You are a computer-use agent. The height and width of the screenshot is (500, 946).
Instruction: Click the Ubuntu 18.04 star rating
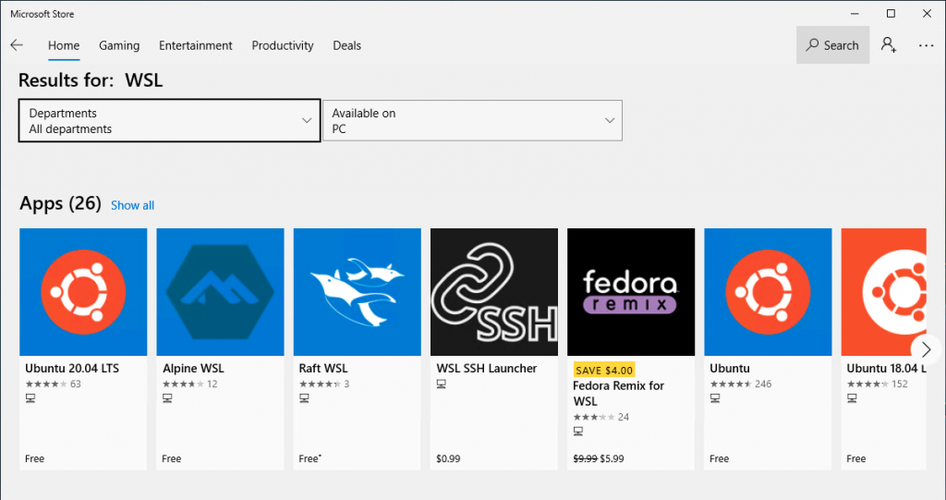click(x=868, y=384)
